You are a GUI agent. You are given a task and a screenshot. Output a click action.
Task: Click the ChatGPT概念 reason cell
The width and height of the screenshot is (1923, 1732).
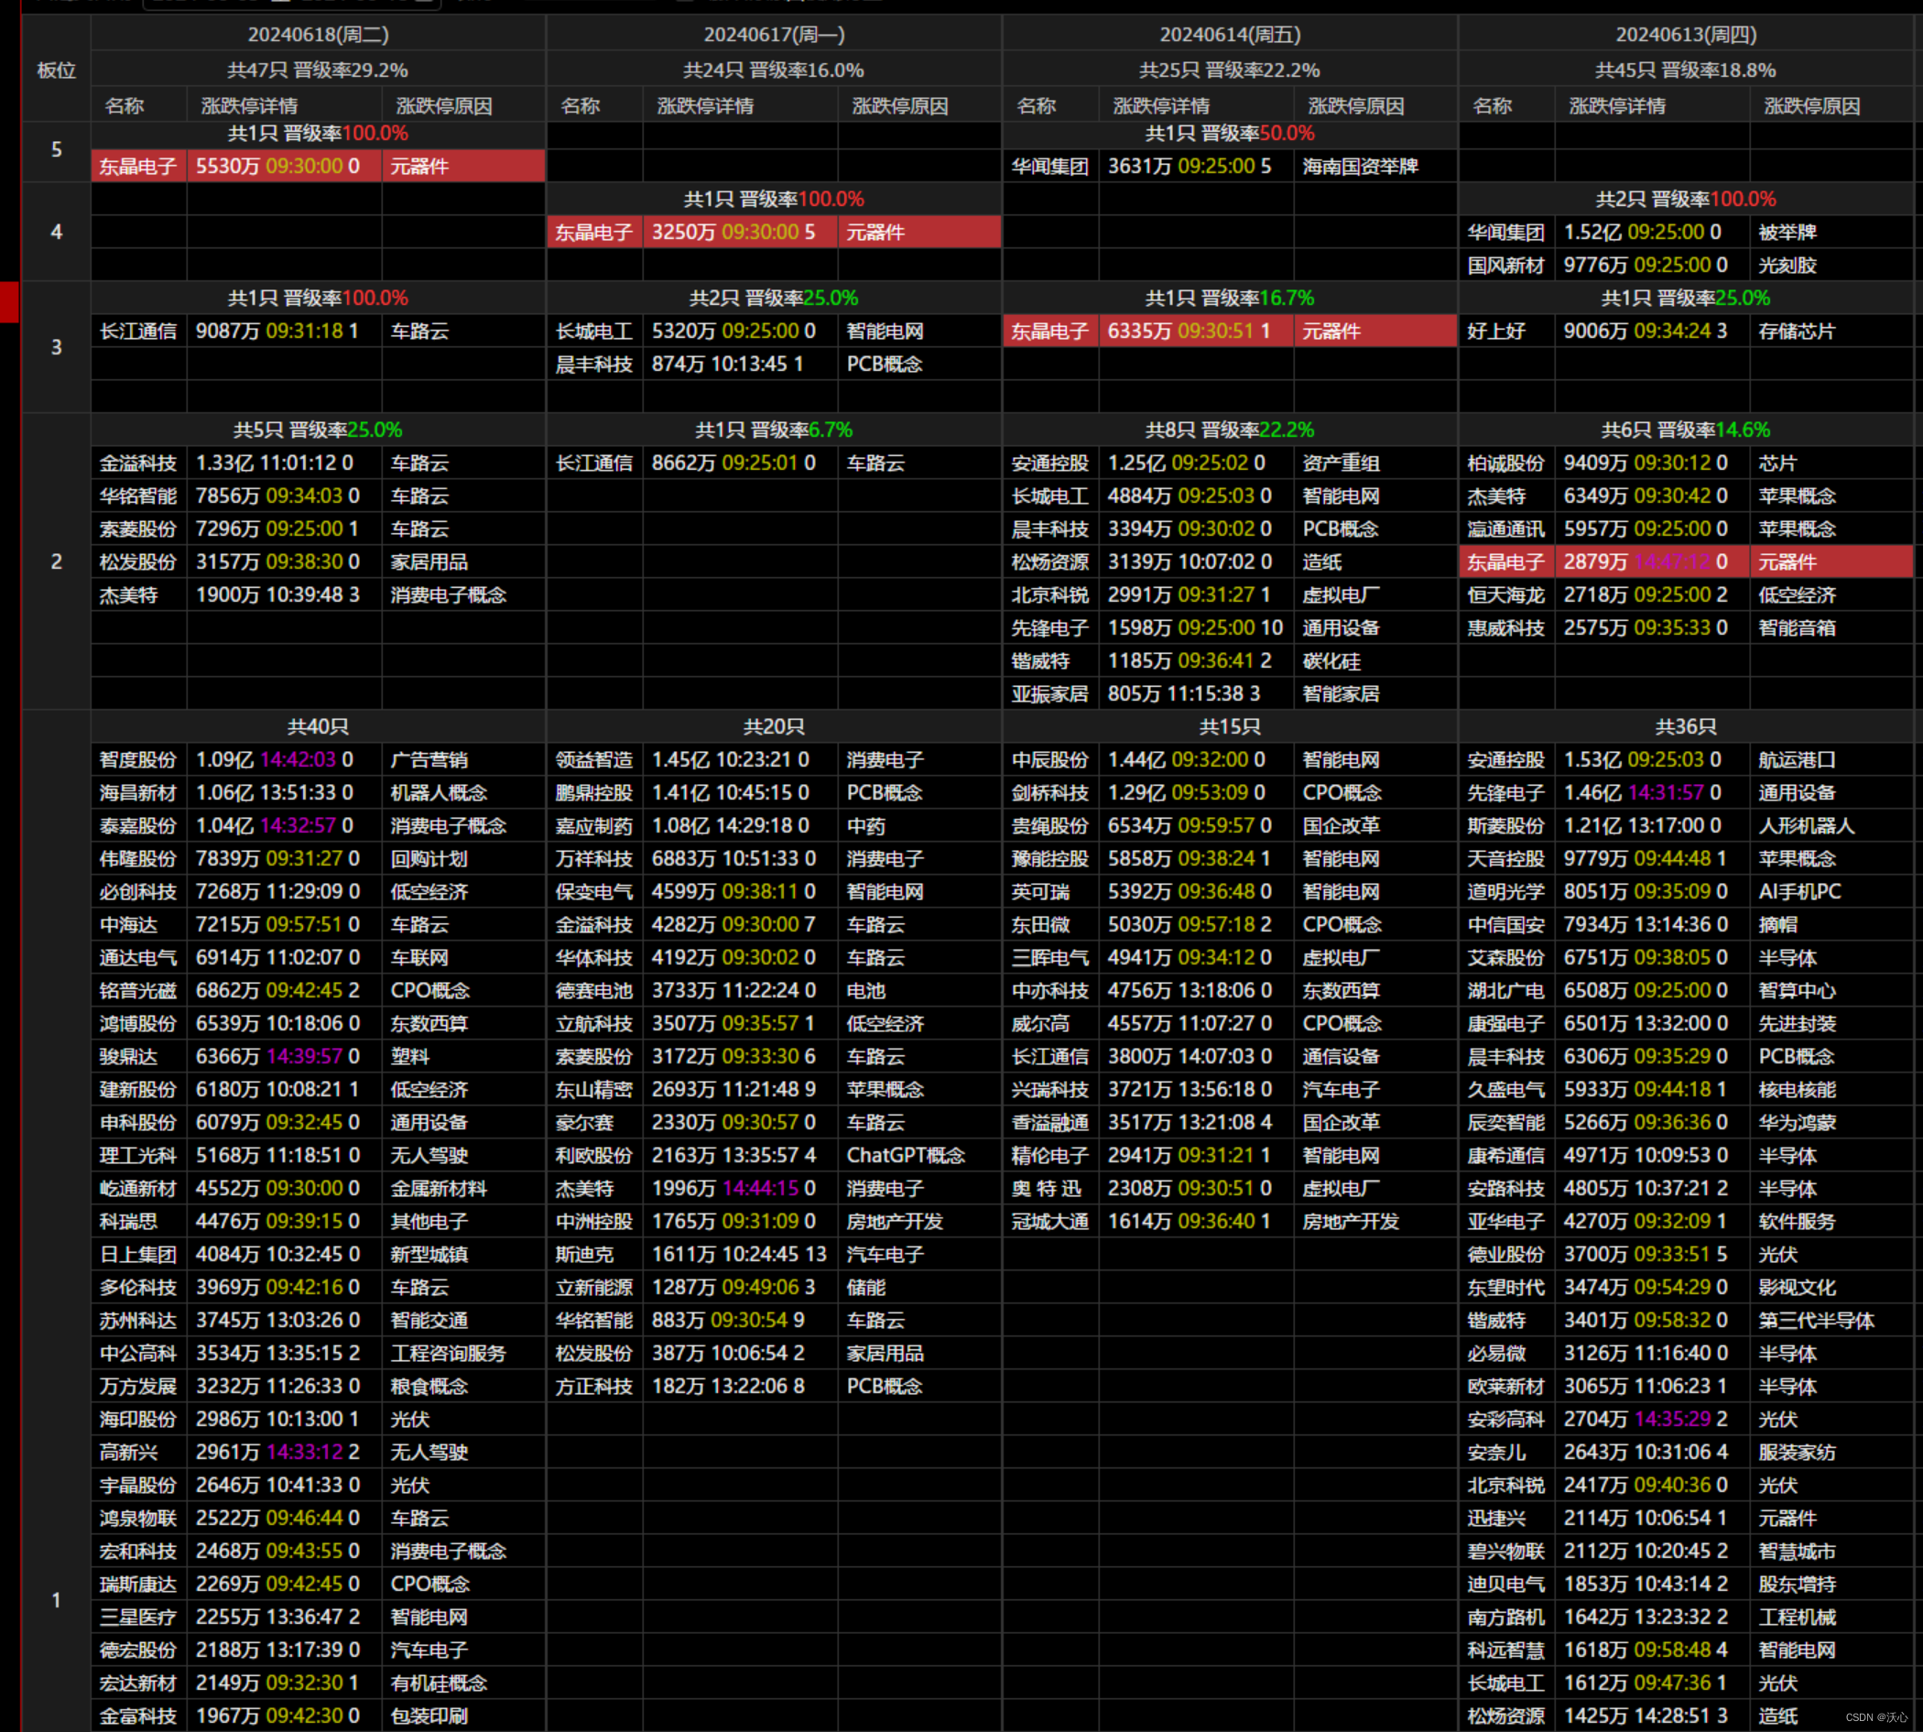click(x=906, y=1155)
